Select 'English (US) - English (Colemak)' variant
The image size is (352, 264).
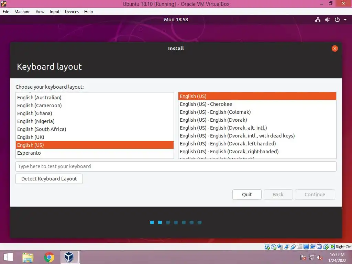tap(257, 112)
